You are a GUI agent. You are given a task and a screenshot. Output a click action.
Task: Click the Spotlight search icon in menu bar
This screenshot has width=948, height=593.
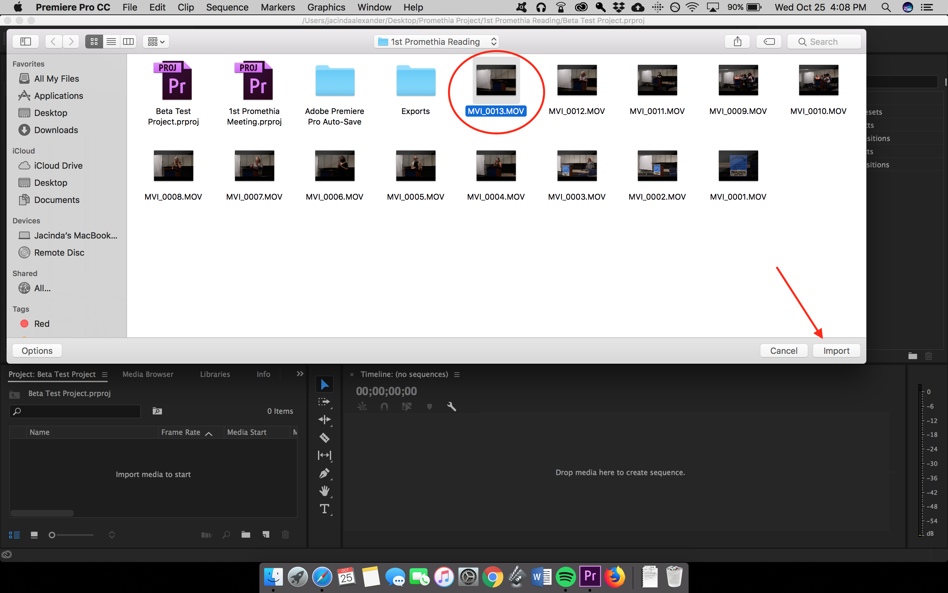point(886,7)
